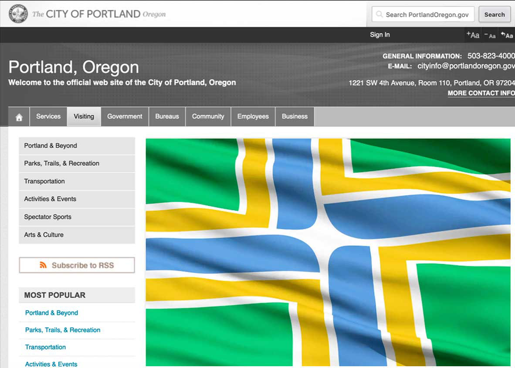Viewport: 515px width, 368px height.
Task: Click the search magnifier icon
Action: click(379, 14)
